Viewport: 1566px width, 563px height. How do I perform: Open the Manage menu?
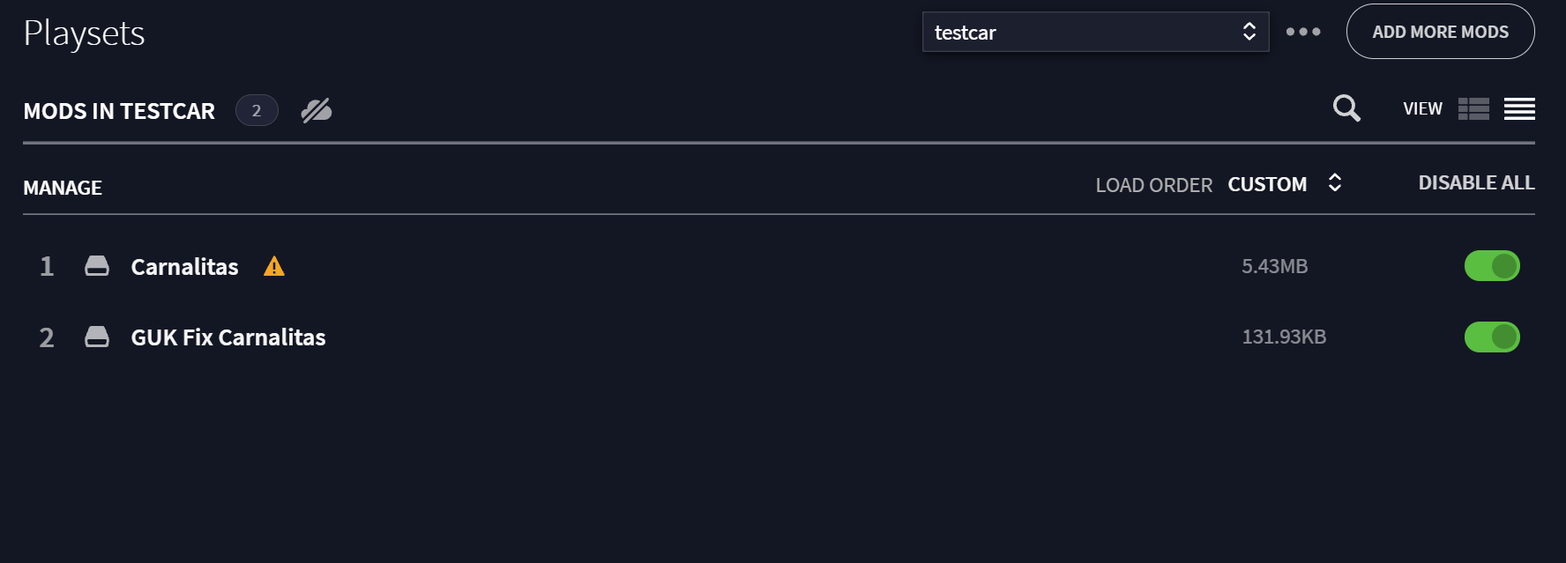63,188
